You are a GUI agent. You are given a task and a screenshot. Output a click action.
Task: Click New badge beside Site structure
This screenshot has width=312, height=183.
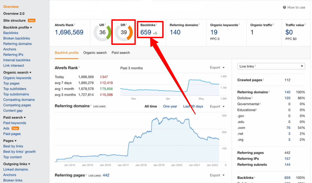pyautogui.click(x=31, y=21)
